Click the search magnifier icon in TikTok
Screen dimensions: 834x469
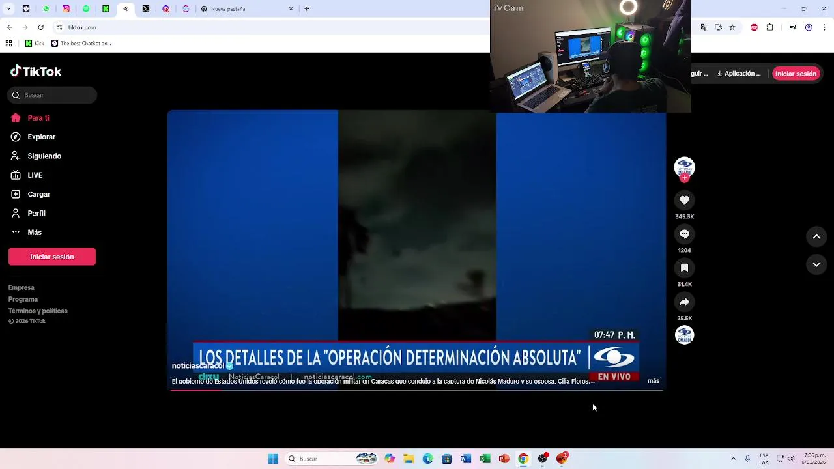[16, 95]
